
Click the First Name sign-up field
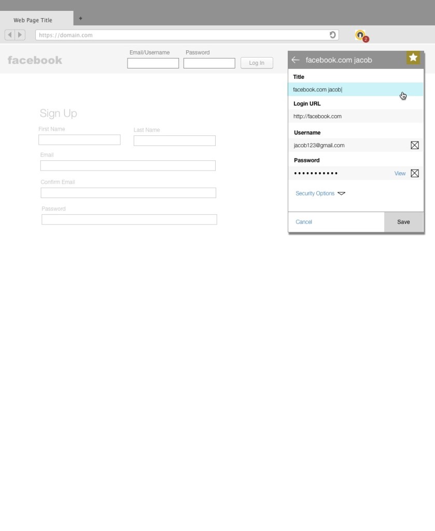[x=79, y=140]
